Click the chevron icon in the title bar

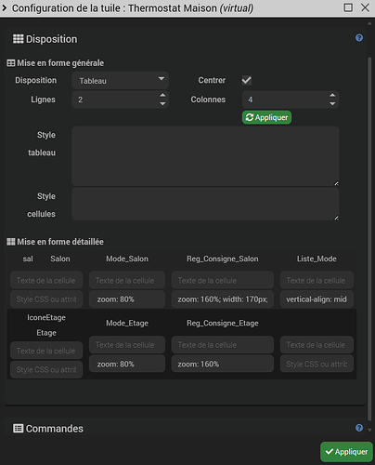(x=5, y=7)
